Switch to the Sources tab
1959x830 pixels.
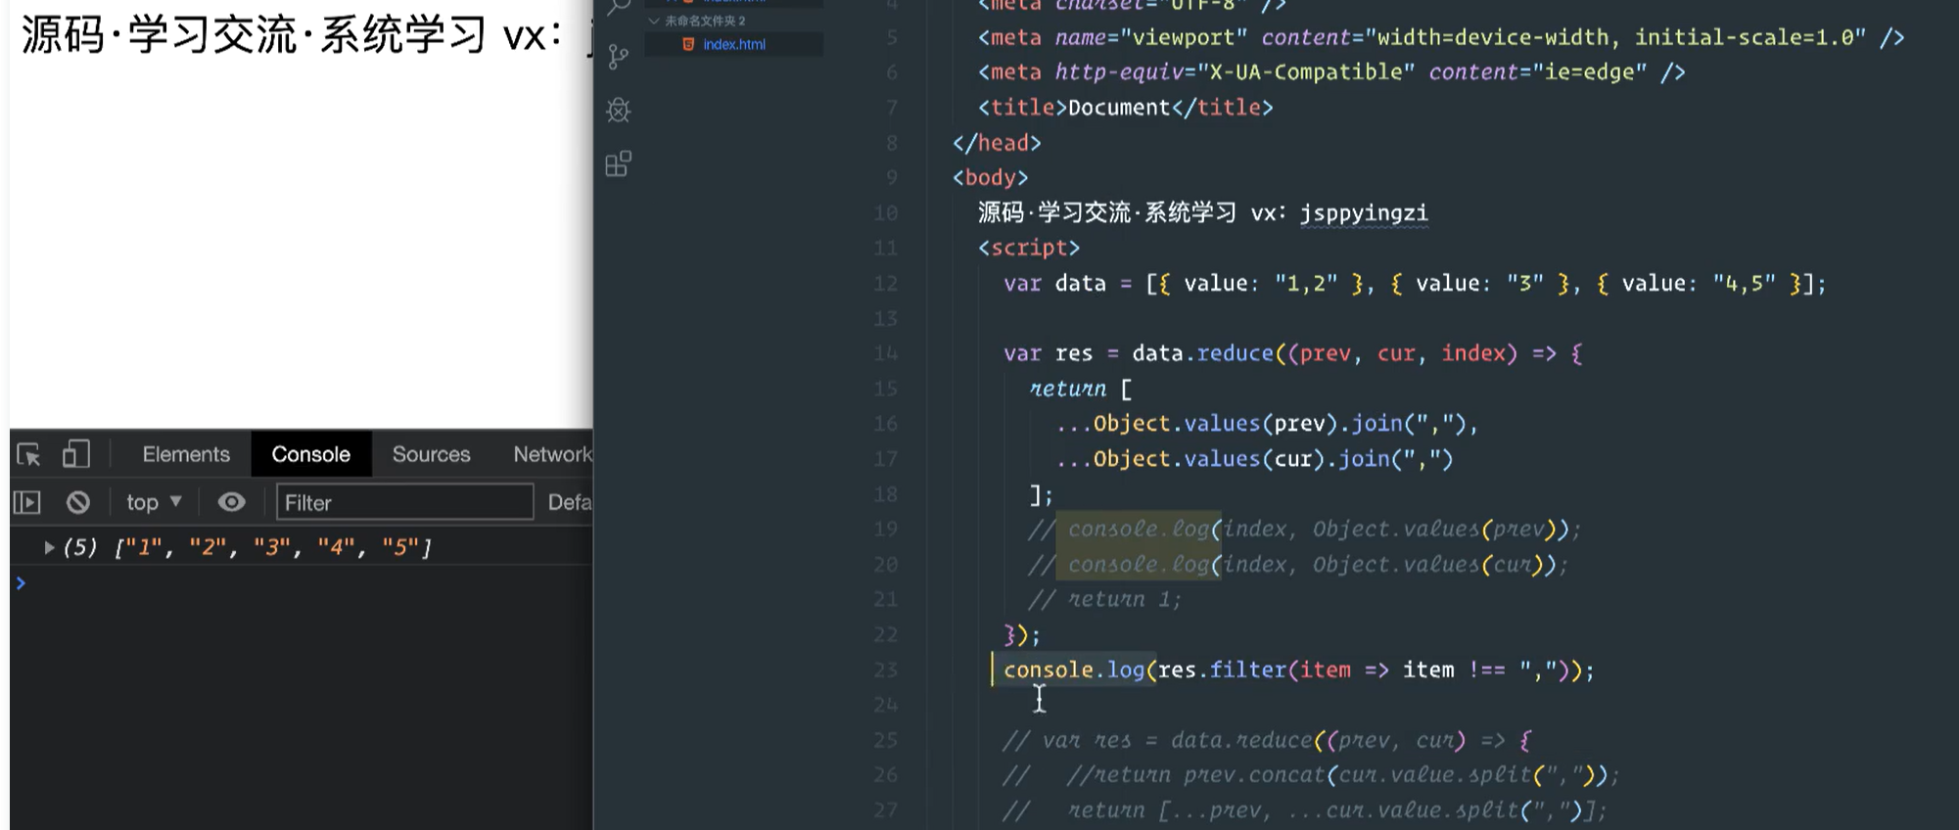click(x=431, y=454)
